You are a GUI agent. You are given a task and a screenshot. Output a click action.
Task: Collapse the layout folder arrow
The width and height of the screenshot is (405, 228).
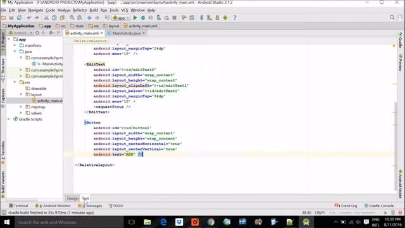tap(21, 94)
